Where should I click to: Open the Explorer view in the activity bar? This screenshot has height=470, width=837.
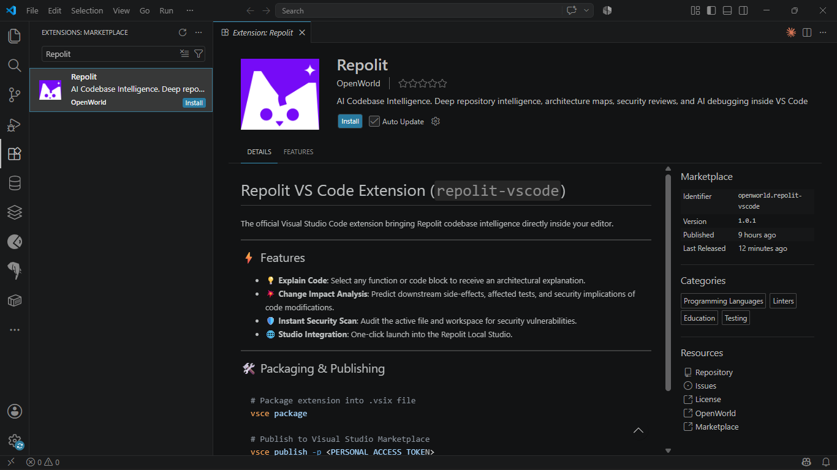pyautogui.click(x=14, y=36)
